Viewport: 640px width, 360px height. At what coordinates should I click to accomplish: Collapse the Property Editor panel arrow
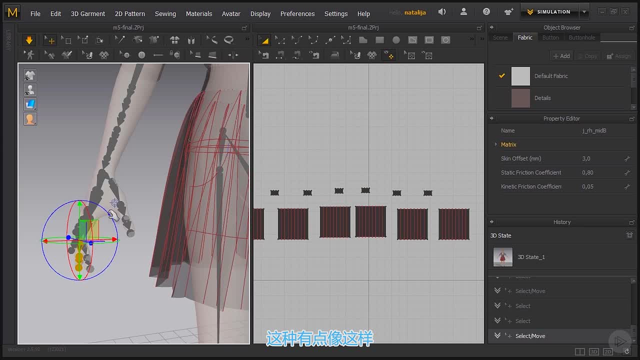tap(491, 118)
